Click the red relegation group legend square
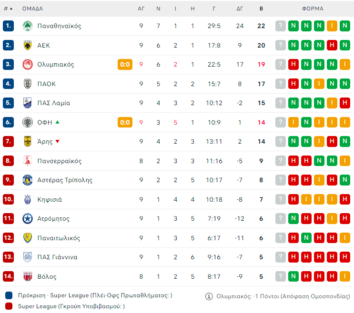This screenshot has width=354, height=313. pyautogui.click(x=9, y=306)
